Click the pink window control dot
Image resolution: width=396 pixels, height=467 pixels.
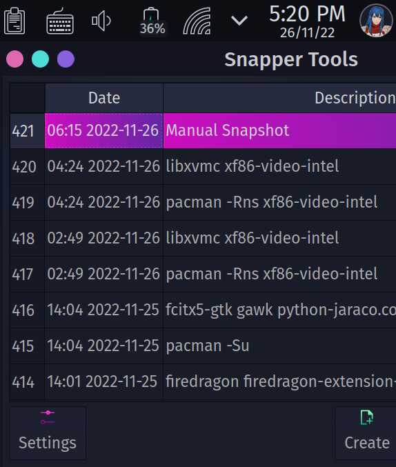pos(15,59)
